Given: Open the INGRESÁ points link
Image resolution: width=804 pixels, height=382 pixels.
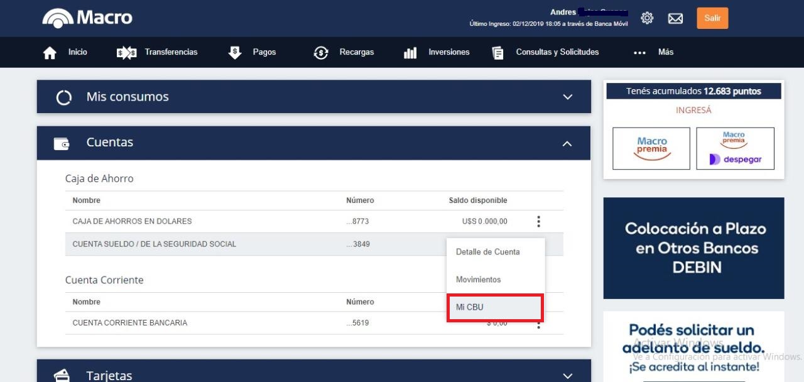Looking at the screenshot, I should (693, 110).
